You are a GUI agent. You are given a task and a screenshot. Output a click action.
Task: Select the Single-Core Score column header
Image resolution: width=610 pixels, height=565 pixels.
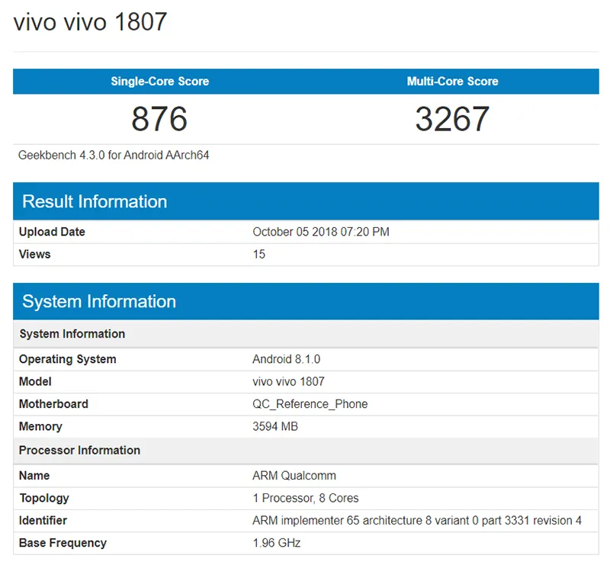coord(159,82)
